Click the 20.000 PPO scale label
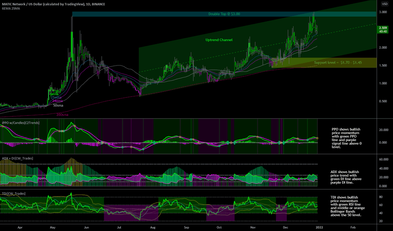The height and width of the screenshot is (231, 393). (x=383, y=130)
